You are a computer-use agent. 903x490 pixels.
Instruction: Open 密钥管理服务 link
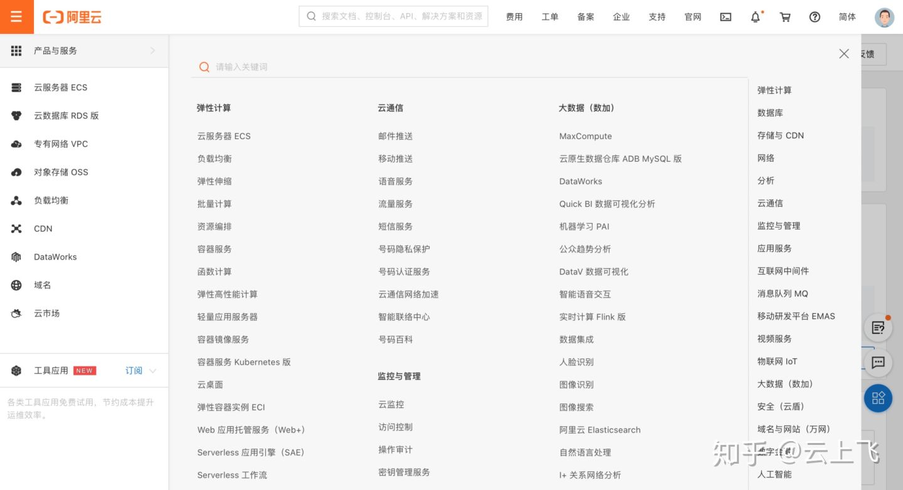click(404, 472)
